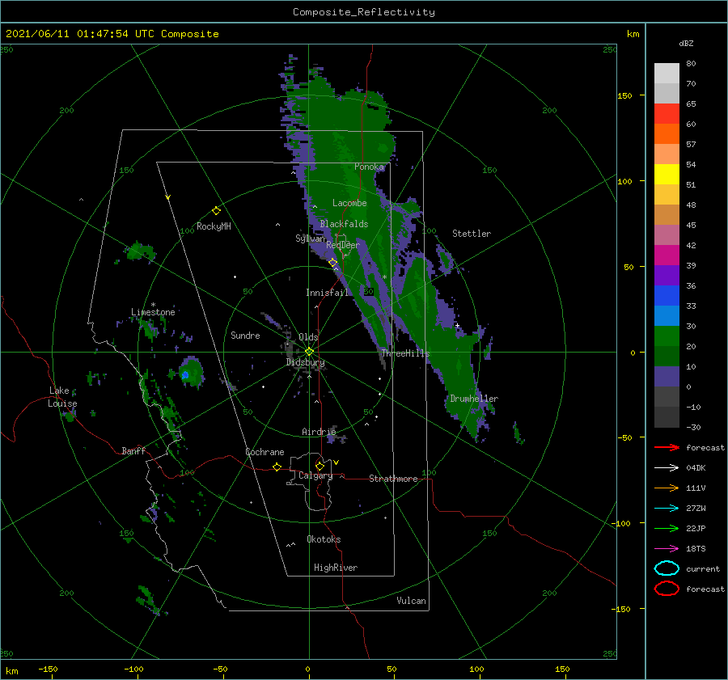Pick the yellow 51-54 dBZ color swatch
Viewport: 728px width, 680px height.
point(667,175)
